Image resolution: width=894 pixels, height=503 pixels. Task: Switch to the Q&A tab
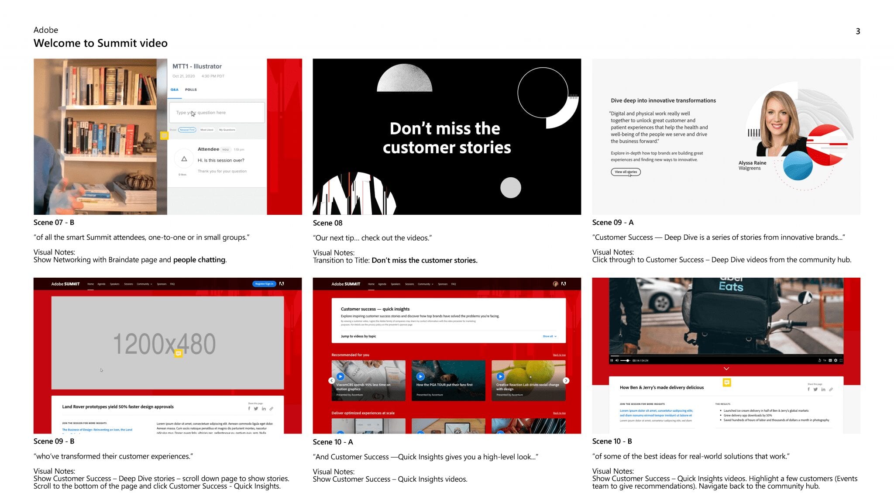pyautogui.click(x=174, y=90)
